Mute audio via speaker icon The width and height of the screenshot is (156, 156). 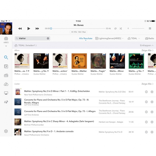(128, 28)
